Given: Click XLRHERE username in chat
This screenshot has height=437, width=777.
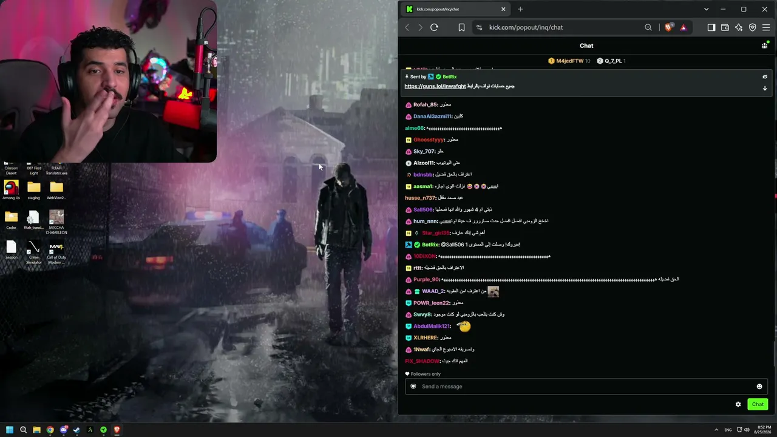Looking at the screenshot, I should click(x=426, y=337).
